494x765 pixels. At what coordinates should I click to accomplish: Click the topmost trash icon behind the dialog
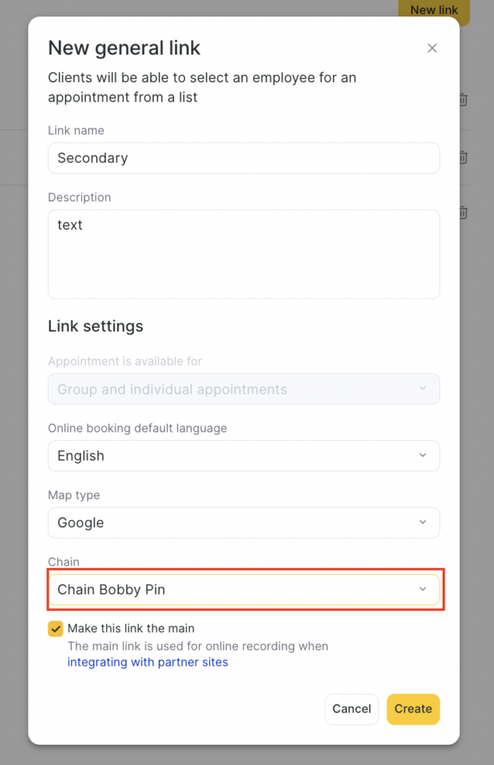[x=463, y=99]
